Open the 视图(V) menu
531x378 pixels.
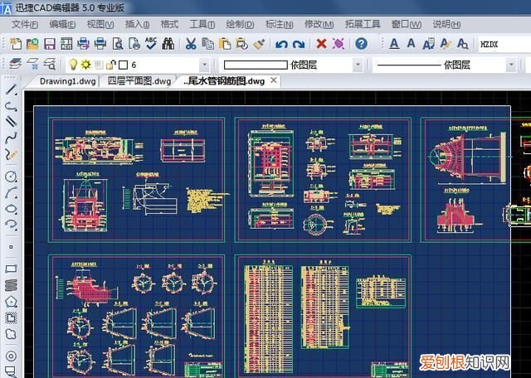click(100, 24)
